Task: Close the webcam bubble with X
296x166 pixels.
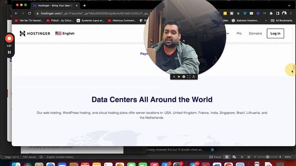Action: [x=174, y=77]
